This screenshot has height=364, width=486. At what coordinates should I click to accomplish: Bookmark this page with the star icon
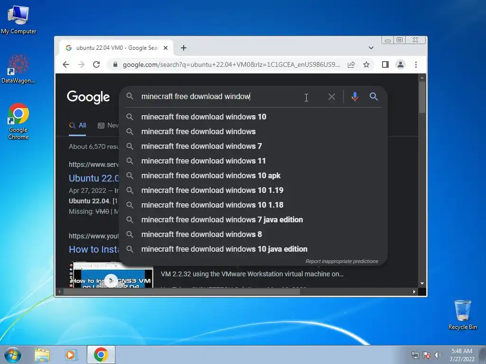point(366,64)
